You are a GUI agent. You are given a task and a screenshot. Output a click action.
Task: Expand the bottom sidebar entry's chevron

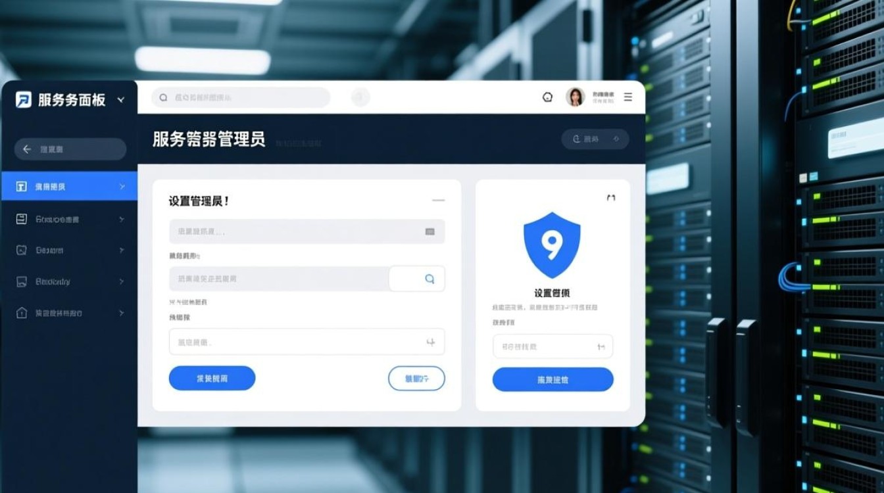122,313
